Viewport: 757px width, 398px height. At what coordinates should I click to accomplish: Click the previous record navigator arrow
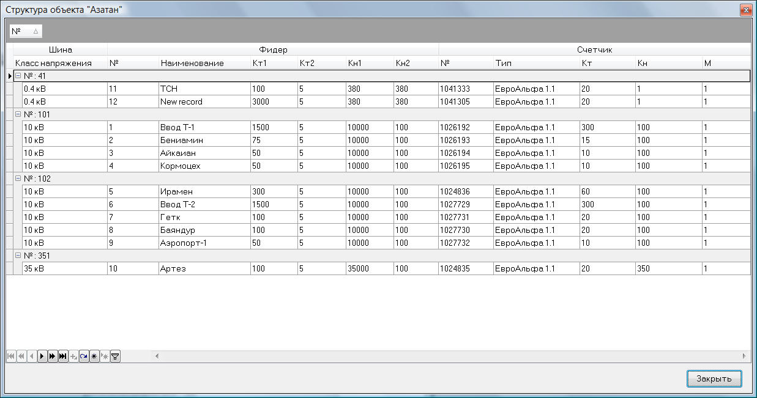[x=31, y=356]
